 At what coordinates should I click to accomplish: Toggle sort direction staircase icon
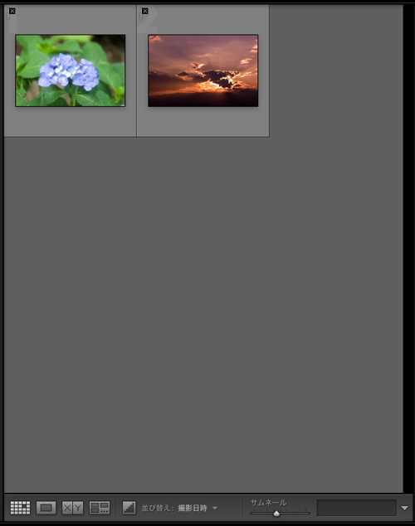(129, 508)
